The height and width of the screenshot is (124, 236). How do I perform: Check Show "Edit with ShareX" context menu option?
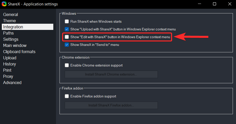click(67, 37)
